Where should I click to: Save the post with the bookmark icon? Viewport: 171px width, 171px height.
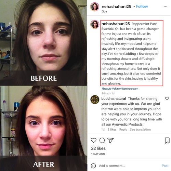(x=167, y=141)
